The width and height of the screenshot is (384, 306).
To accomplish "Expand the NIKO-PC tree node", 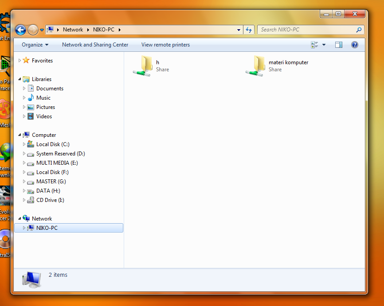I will point(24,228).
